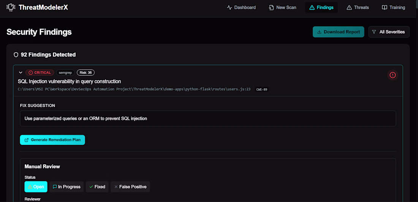The height and width of the screenshot is (202, 418).
Task: Open the Training tab
Action: click(393, 8)
